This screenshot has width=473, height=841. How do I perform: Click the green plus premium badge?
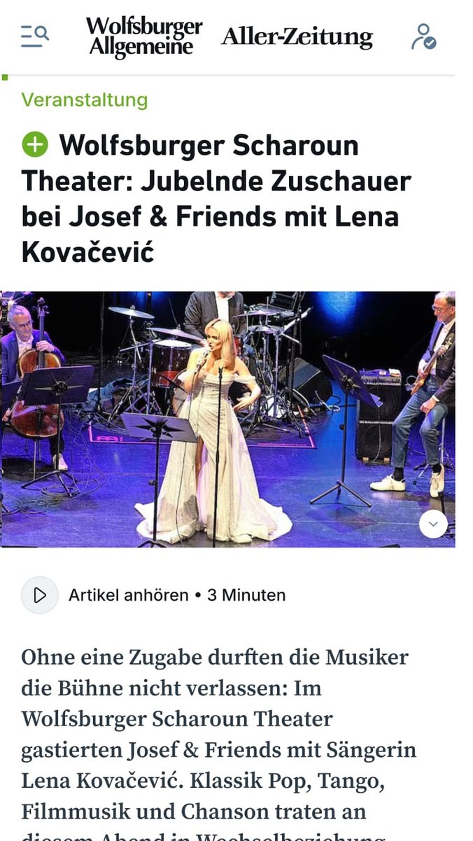[x=35, y=144]
